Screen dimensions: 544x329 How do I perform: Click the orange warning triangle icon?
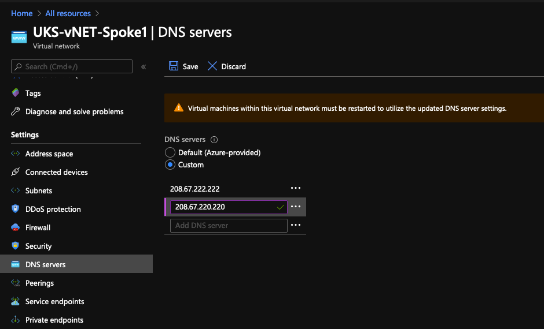click(x=179, y=108)
